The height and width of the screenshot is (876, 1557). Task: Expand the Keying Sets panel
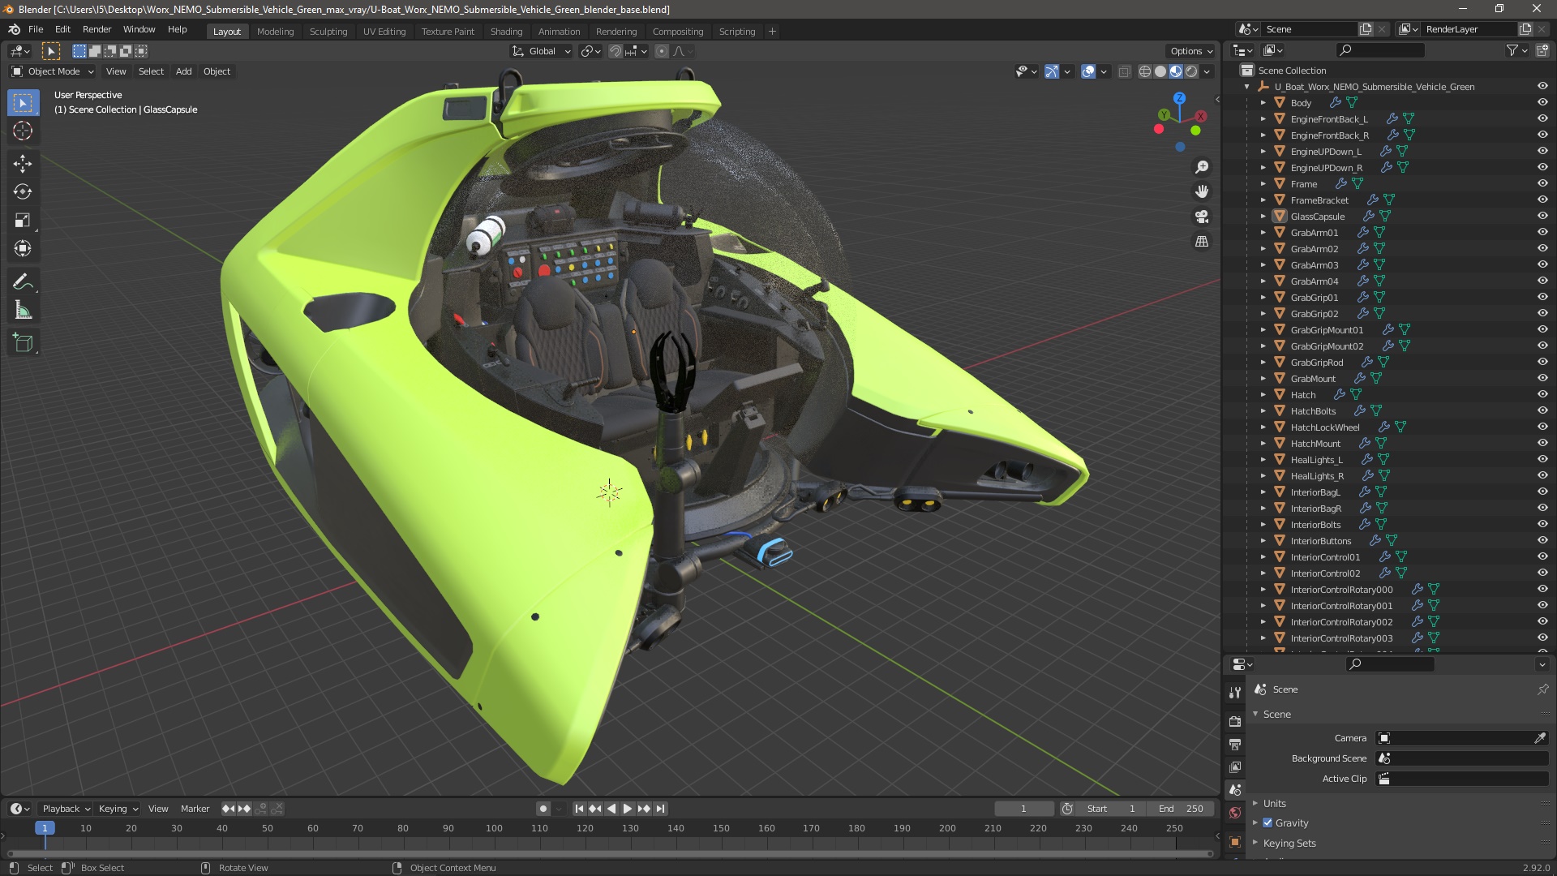pyautogui.click(x=1289, y=843)
